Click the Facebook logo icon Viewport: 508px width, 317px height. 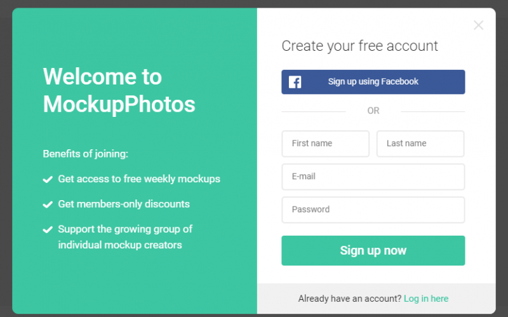click(295, 82)
